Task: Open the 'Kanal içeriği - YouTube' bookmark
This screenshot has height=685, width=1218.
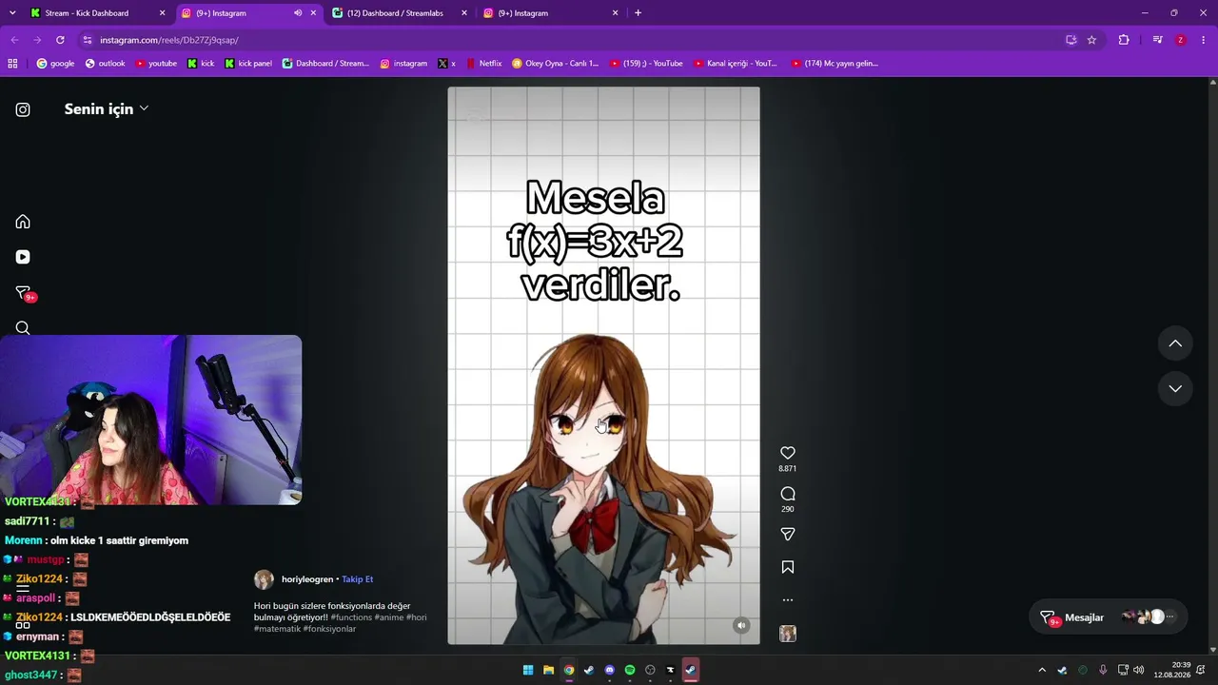Action: [736, 64]
